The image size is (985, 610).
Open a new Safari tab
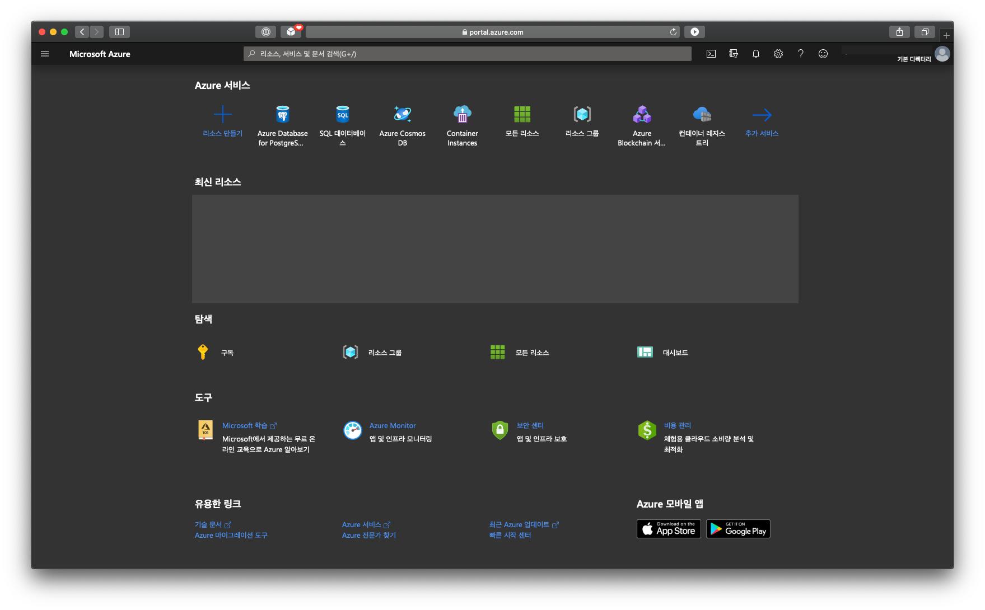point(946,35)
